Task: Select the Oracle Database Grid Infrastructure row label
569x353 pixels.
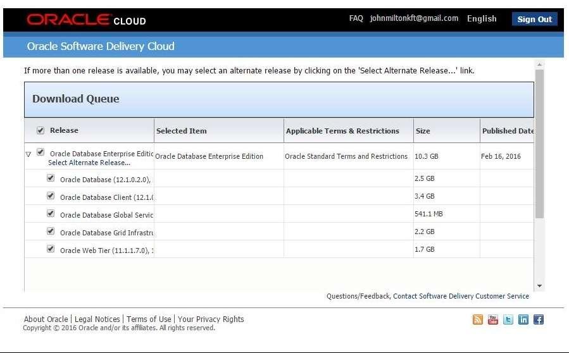Action: coord(107,233)
